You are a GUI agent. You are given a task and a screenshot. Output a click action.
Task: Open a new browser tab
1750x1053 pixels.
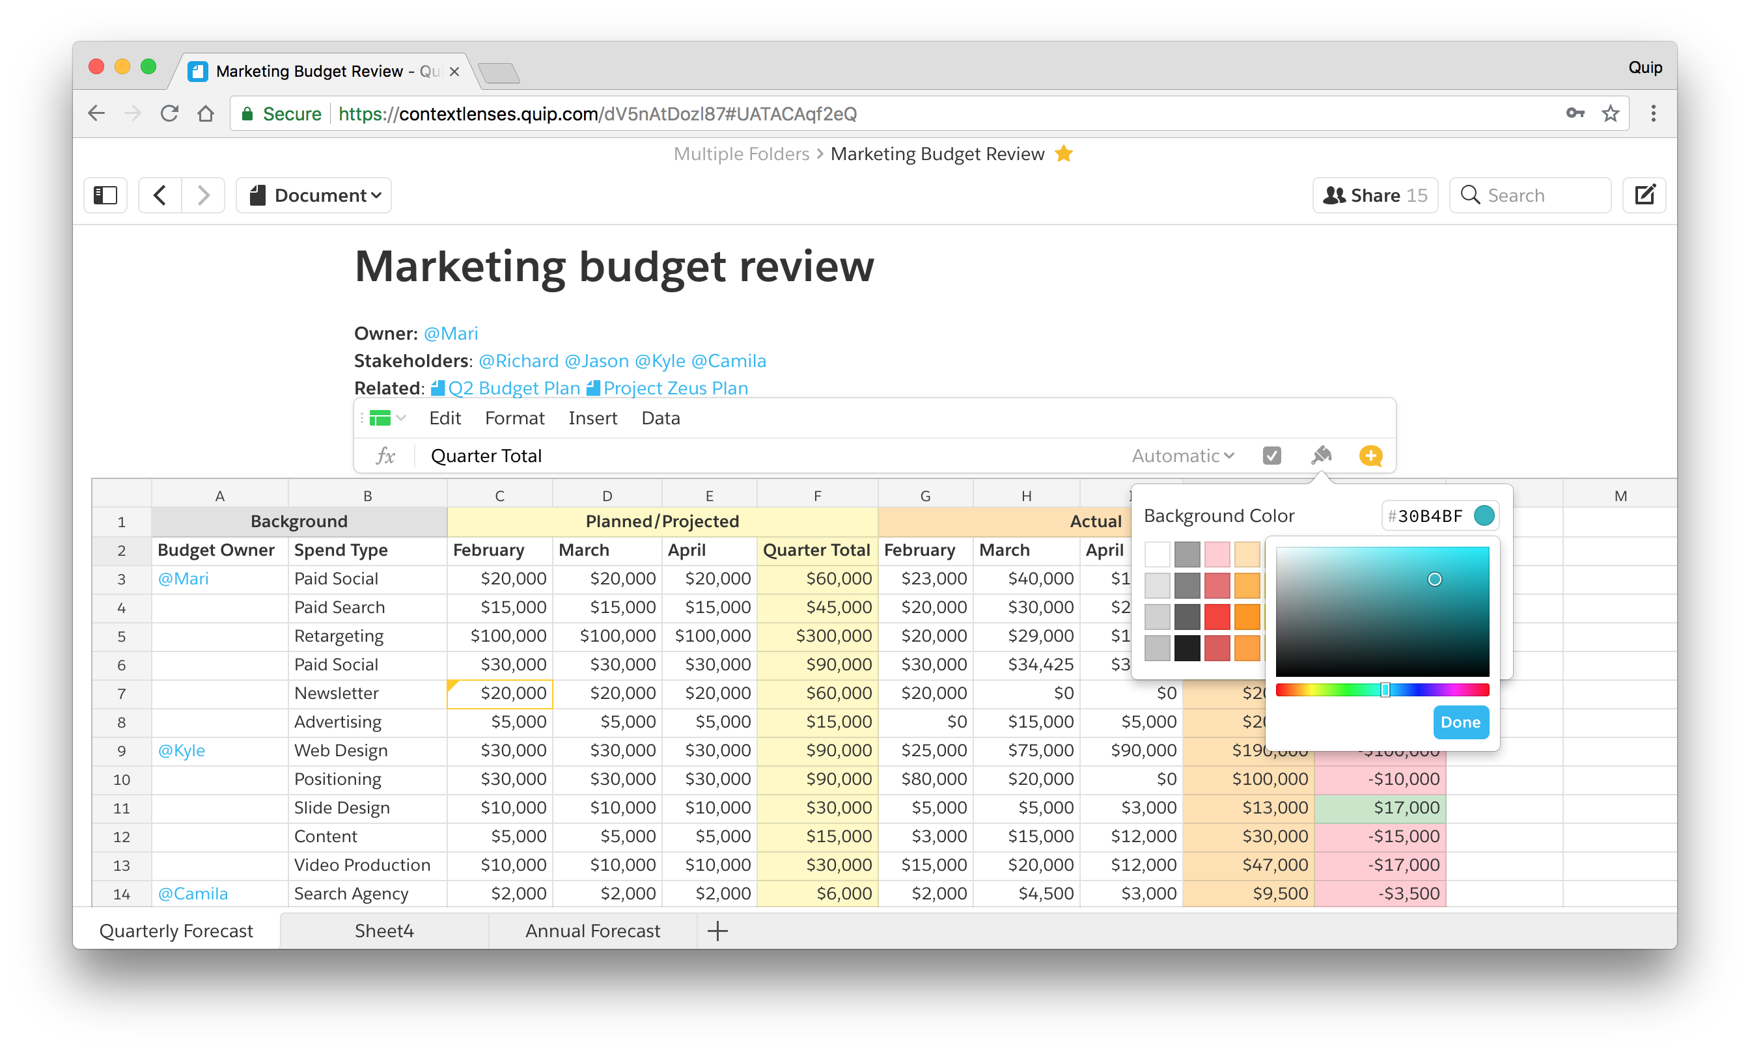pyautogui.click(x=498, y=72)
